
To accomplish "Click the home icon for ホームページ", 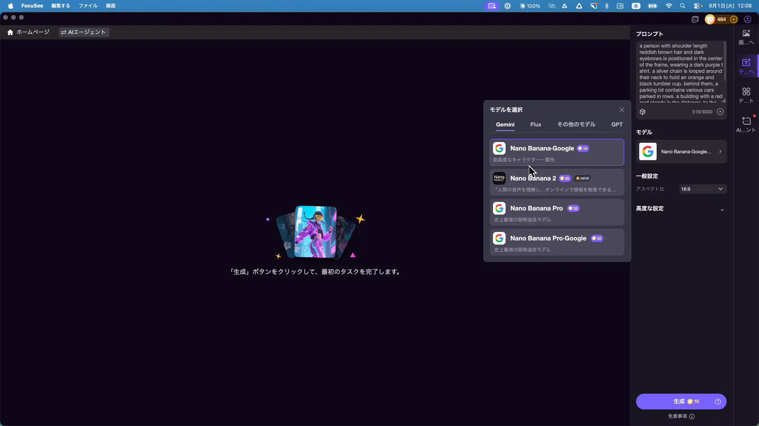I will (10, 32).
